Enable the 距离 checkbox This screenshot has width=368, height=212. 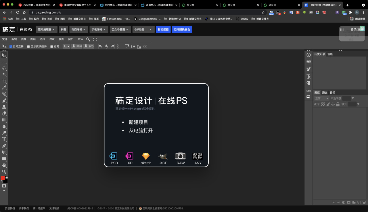click(52, 46)
